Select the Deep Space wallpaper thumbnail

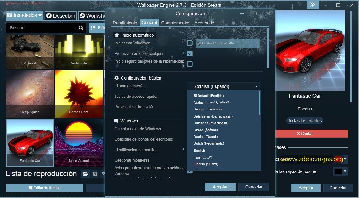30,94
